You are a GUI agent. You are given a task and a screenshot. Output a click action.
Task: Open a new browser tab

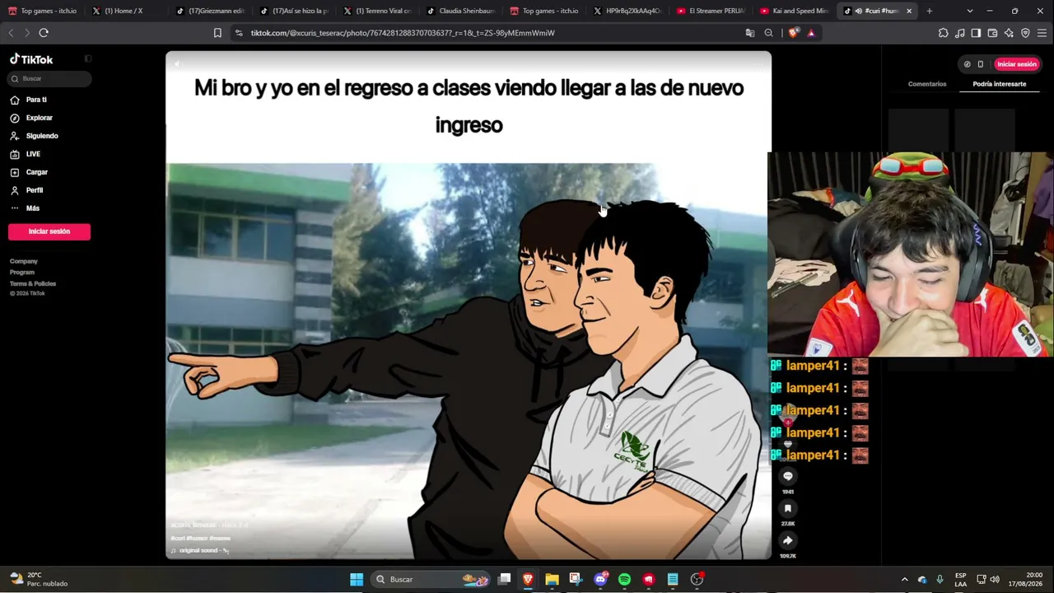(x=930, y=11)
